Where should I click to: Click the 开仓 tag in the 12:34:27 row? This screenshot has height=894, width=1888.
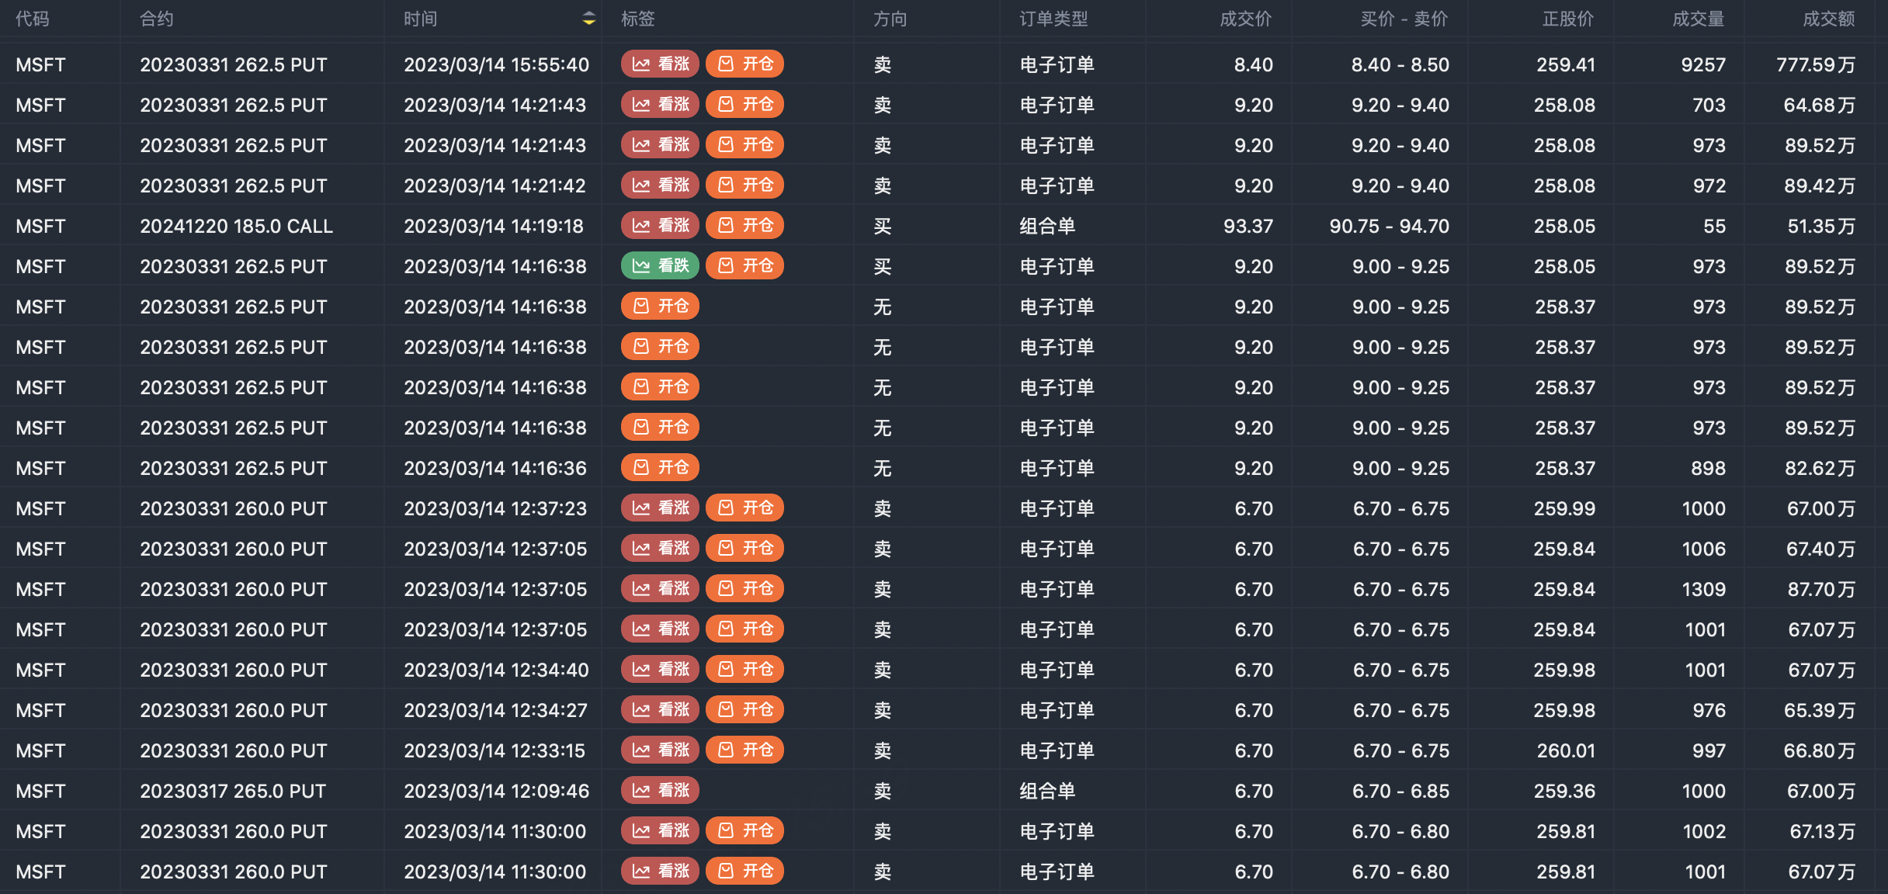click(744, 709)
